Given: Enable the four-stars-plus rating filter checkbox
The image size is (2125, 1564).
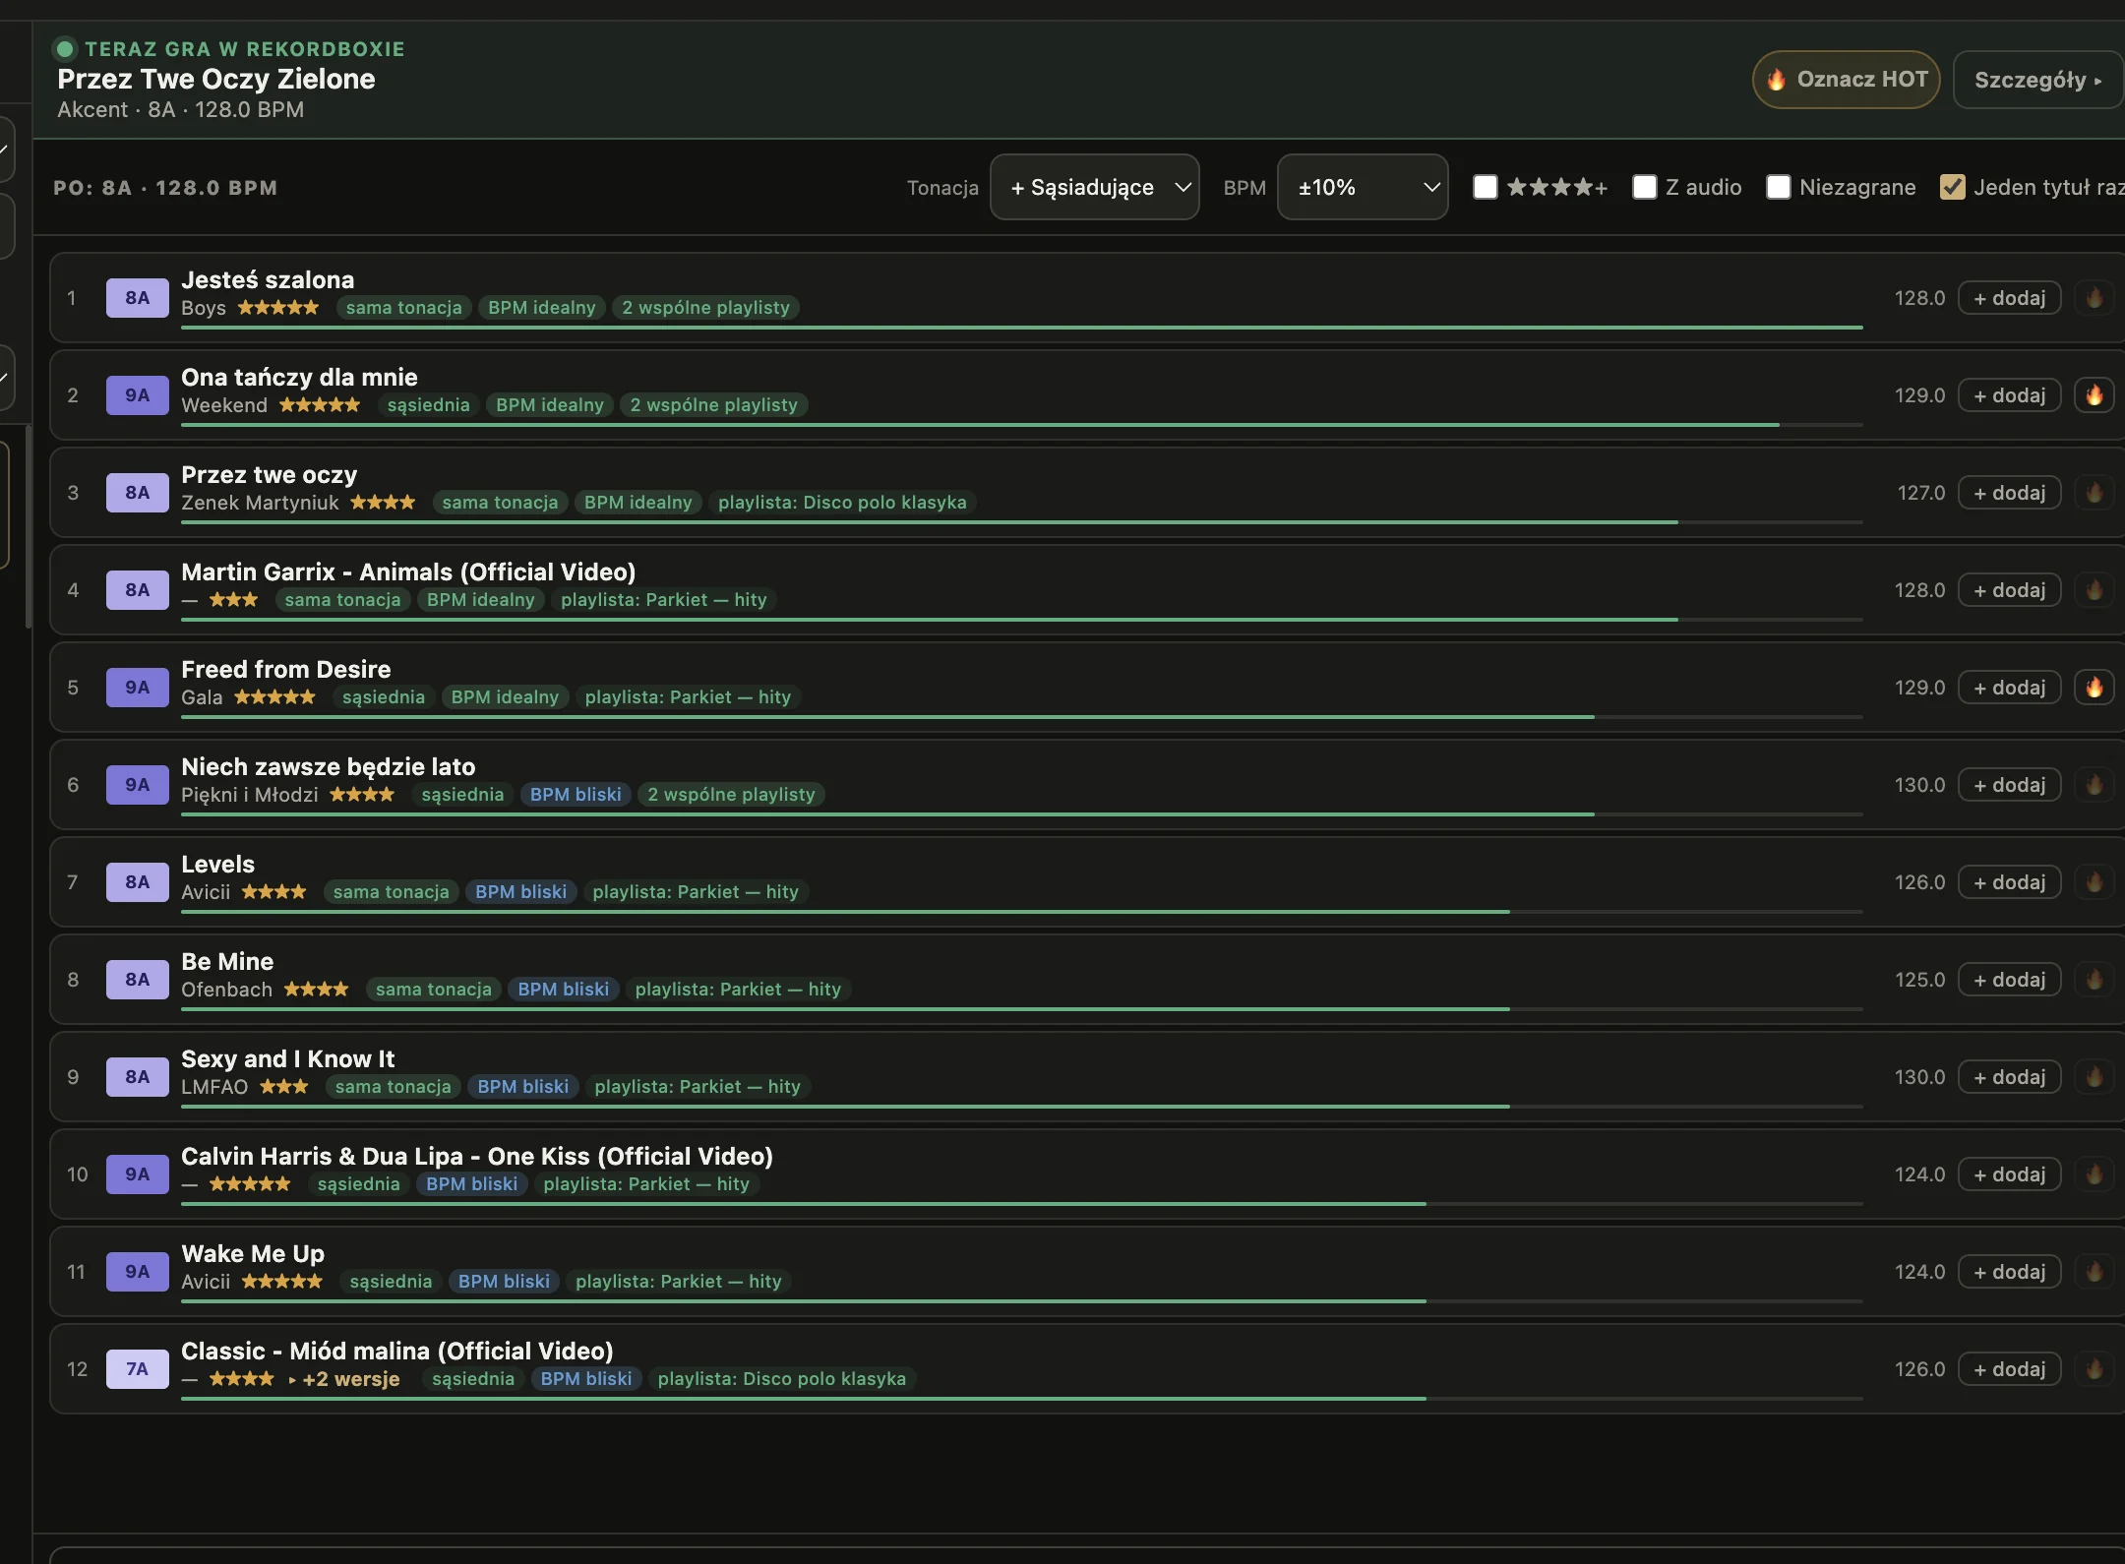Looking at the screenshot, I should (1486, 187).
